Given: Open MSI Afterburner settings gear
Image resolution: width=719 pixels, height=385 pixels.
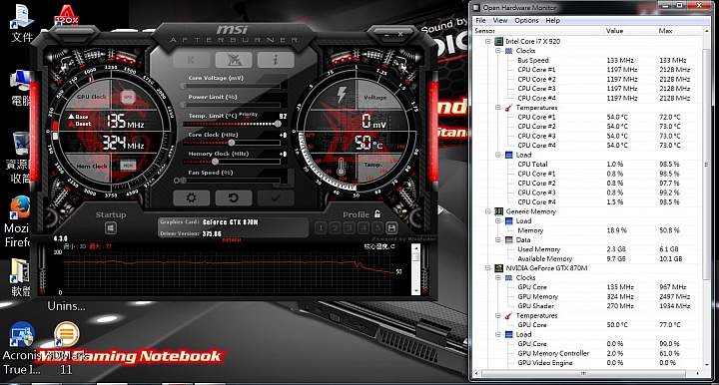Looking at the screenshot, I should (191, 197).
